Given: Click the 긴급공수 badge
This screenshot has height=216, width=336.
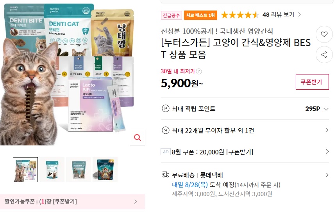Looking at the screenshot, I should coord(171,15).
